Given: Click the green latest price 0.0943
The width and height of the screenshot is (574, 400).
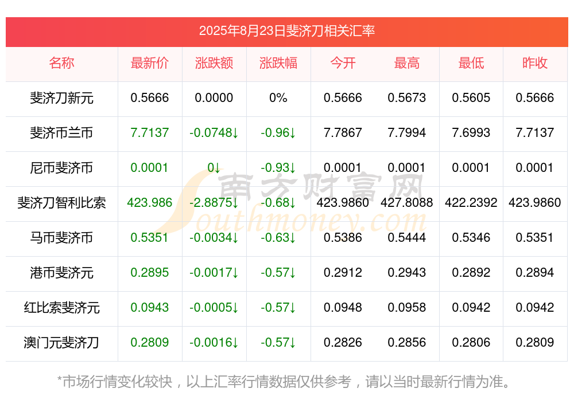Looking at the screenshot, I should click(149, 308).
